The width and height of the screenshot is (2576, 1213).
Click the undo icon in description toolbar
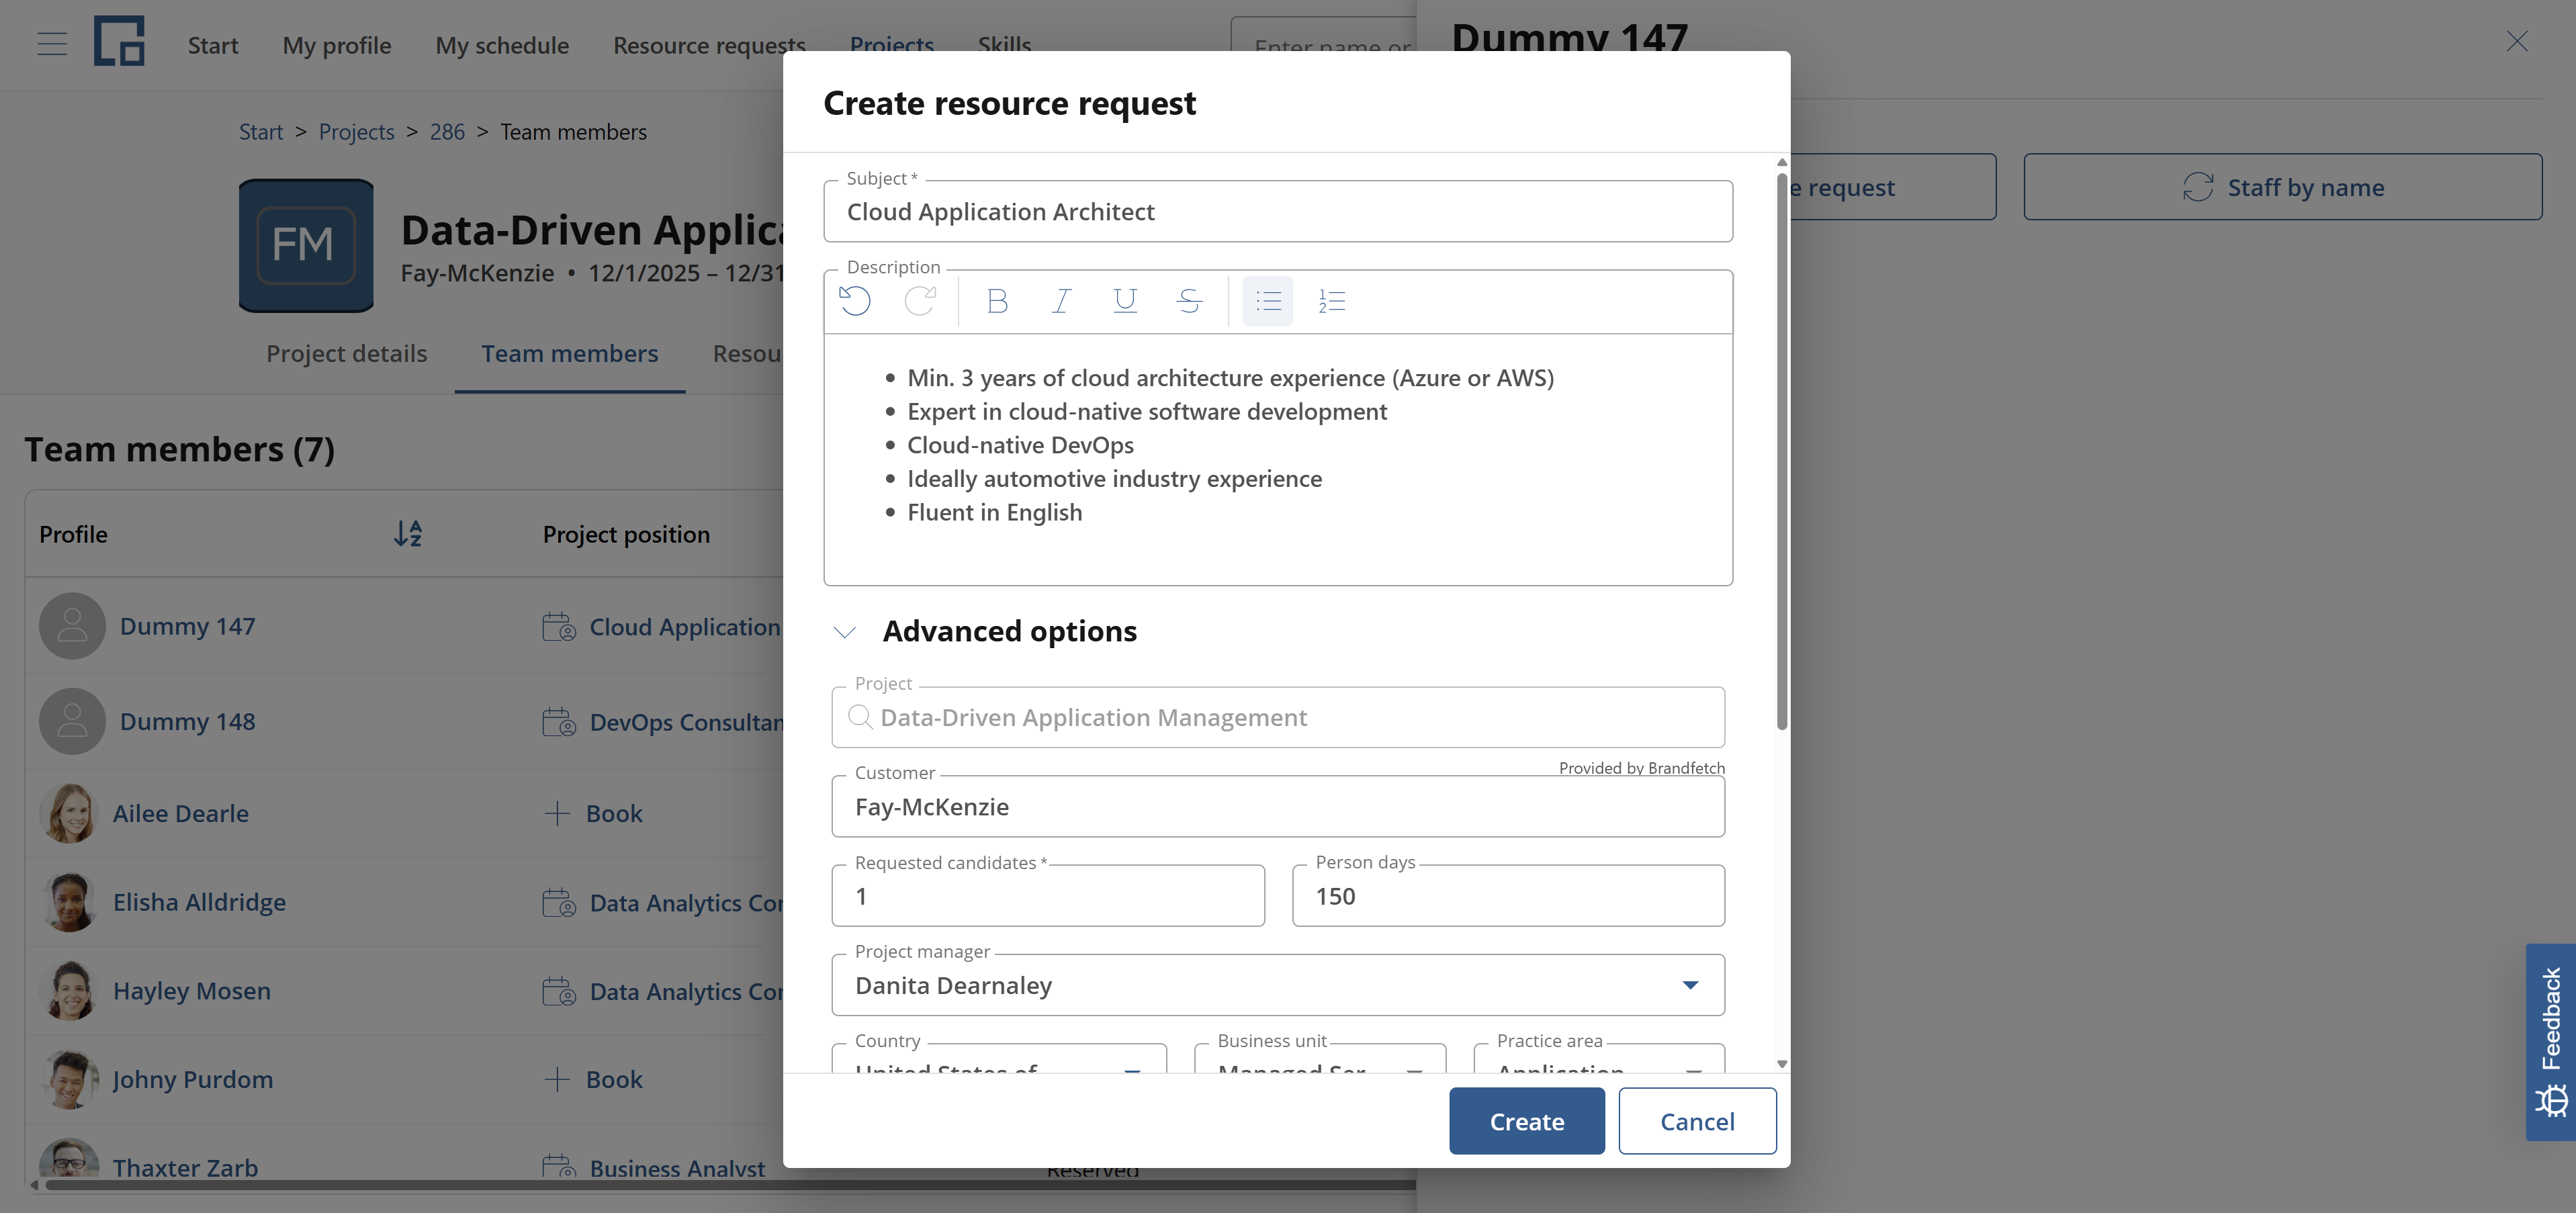tap(855, 301)
